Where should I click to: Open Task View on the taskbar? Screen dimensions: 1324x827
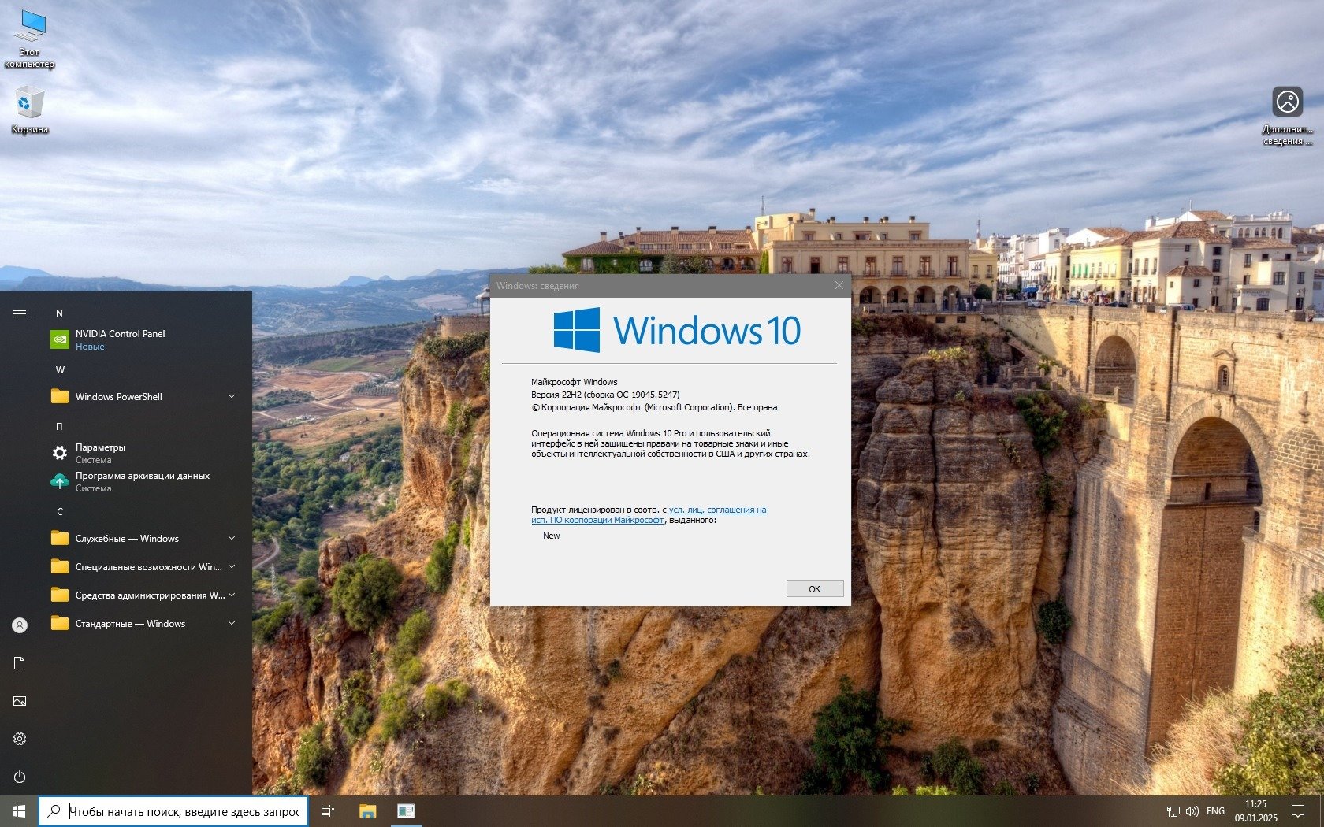coord(328,811)
